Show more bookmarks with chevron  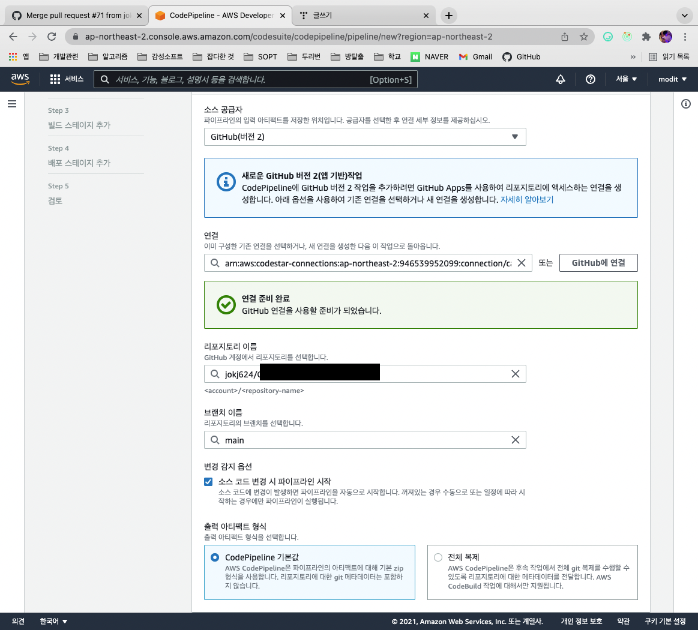click(x=633, y=56)
